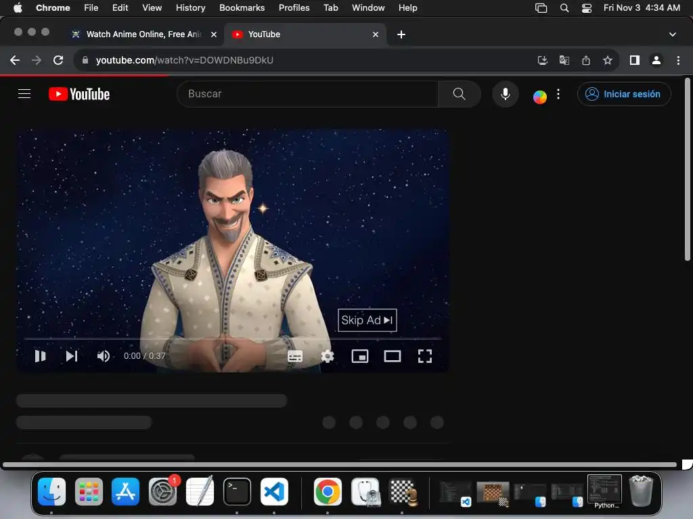The height and width of the screenshot is (519, 693).
Task: Open the Bookmarks menu
Action: (x=242, y=7)
